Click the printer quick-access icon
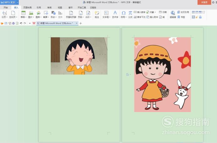Screen dimensions: 217x143 click(13, 23)
